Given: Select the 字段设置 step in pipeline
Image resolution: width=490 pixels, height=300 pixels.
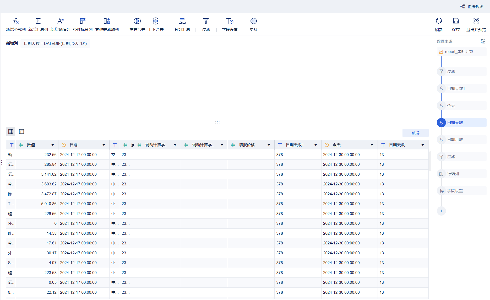Looking at the screenshot, I should pos(462,191).
